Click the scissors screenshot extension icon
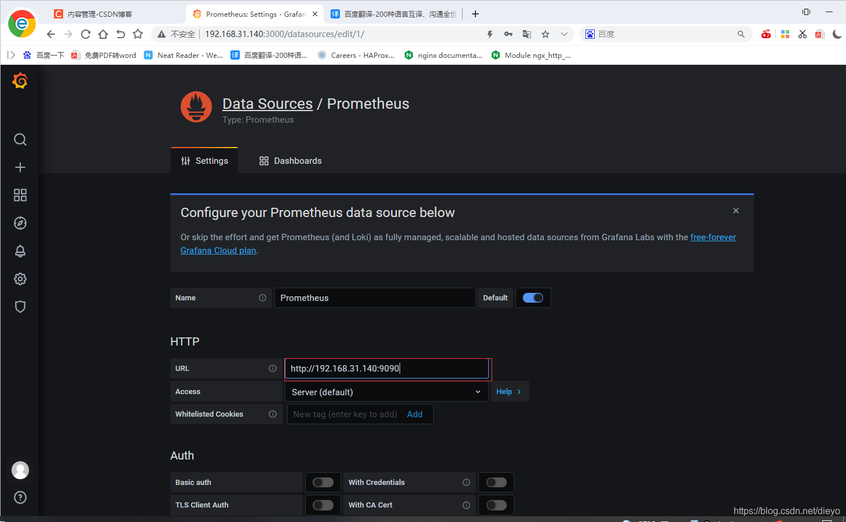This screenshot has height=522, width=846. pos(803,34)
